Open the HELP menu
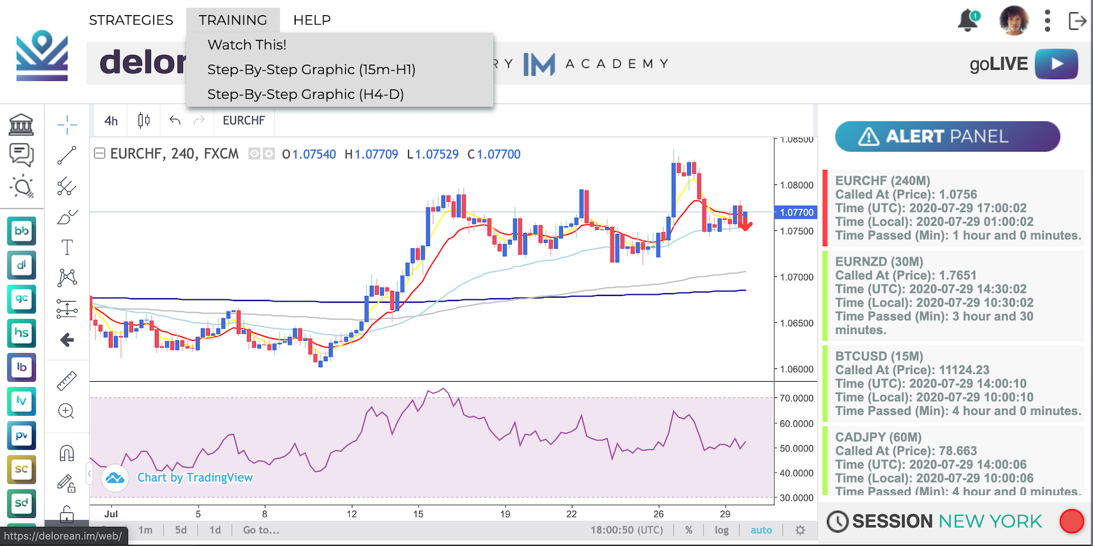1093x546 pixels. click(x=312, y=20)
